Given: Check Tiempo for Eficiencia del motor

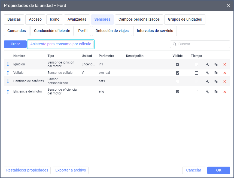Looking at the screenshot, I should [x=196, y=92].
